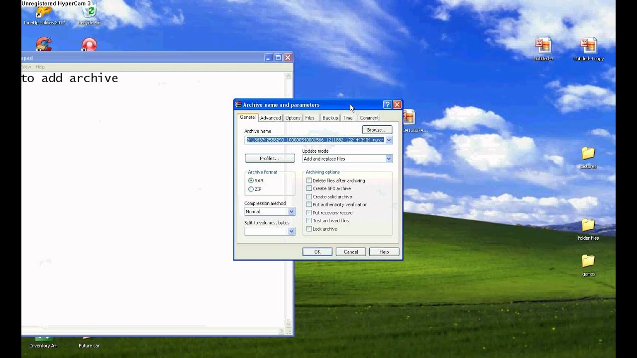The width and height of the screenshot is (637, 358).
Task: Switch to the General tab
Action: pyautogui.click(x=247, y=117)
